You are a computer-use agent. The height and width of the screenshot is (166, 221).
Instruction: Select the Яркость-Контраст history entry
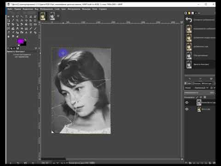[199, 64]
